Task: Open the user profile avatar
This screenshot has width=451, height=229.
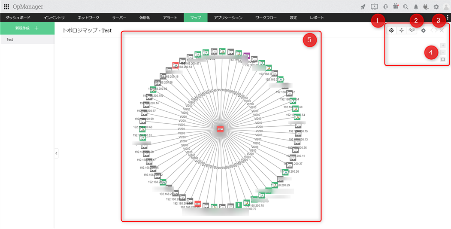Action: (446, 7)
